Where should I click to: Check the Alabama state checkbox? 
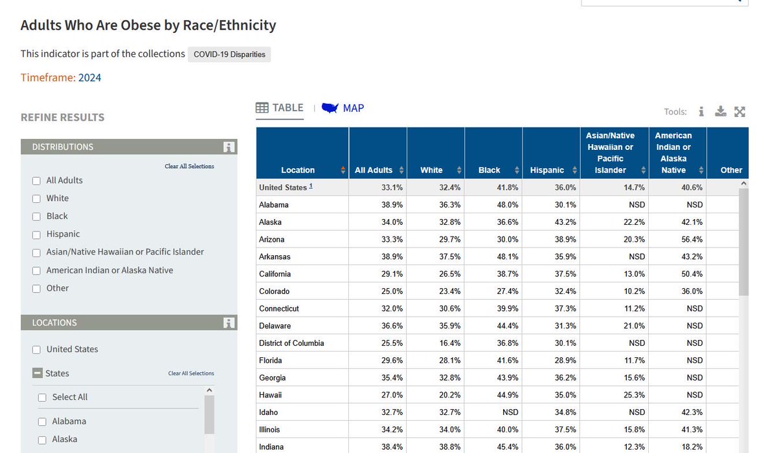click(42, 422)
